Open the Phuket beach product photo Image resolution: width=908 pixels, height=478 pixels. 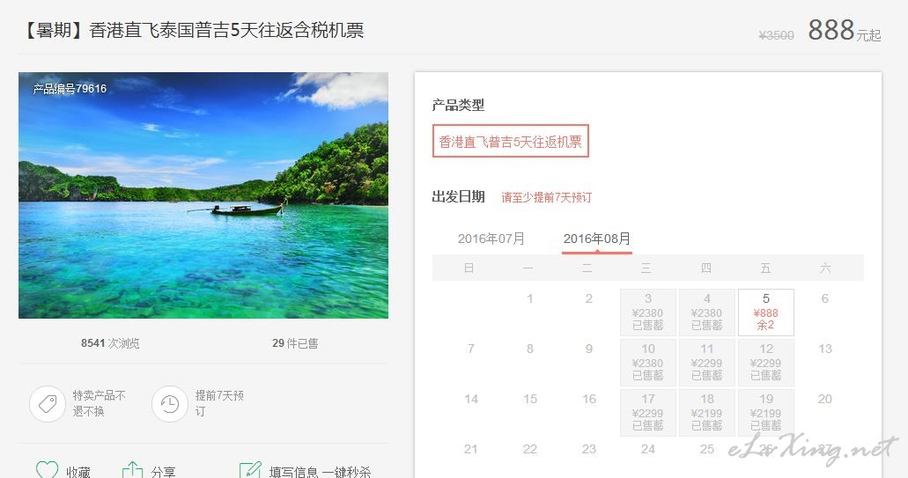click(203, 195)
